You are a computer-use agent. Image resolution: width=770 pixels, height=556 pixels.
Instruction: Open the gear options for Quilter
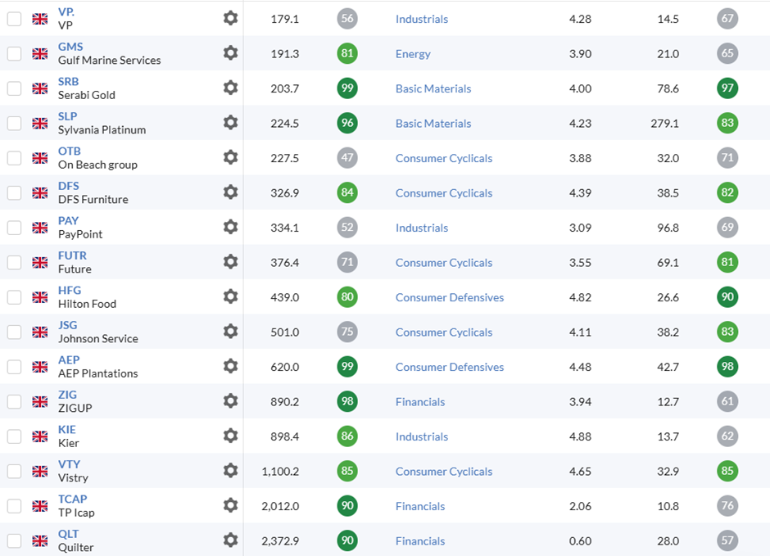[230, 540]
